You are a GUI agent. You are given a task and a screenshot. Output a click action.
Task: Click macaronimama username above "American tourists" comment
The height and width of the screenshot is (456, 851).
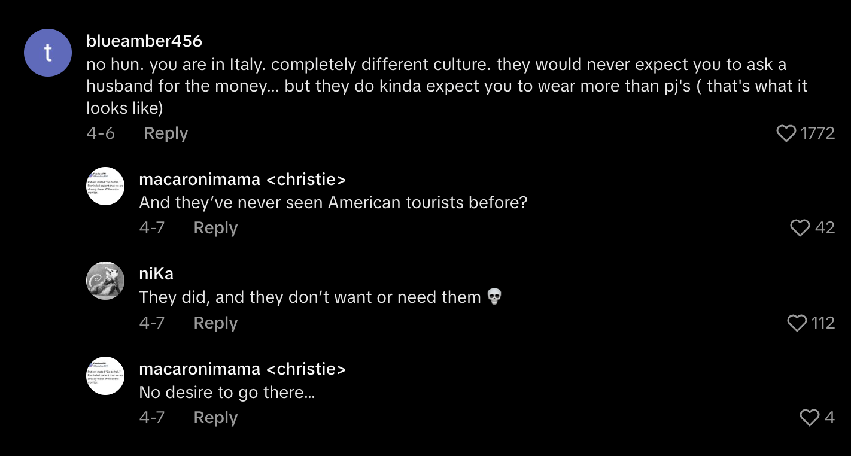(x=242, y=179)
